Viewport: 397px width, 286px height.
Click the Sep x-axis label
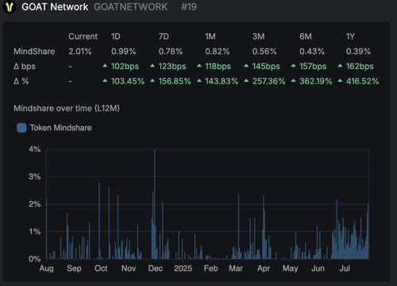pyautogui.click(x=74, y=269)
